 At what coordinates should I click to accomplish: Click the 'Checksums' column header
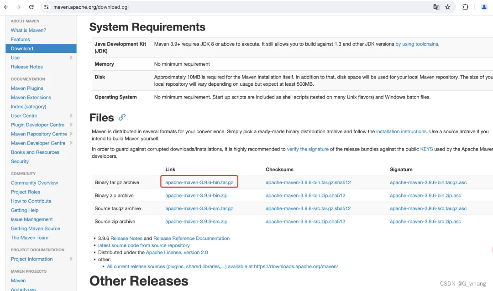pos(279,169)
